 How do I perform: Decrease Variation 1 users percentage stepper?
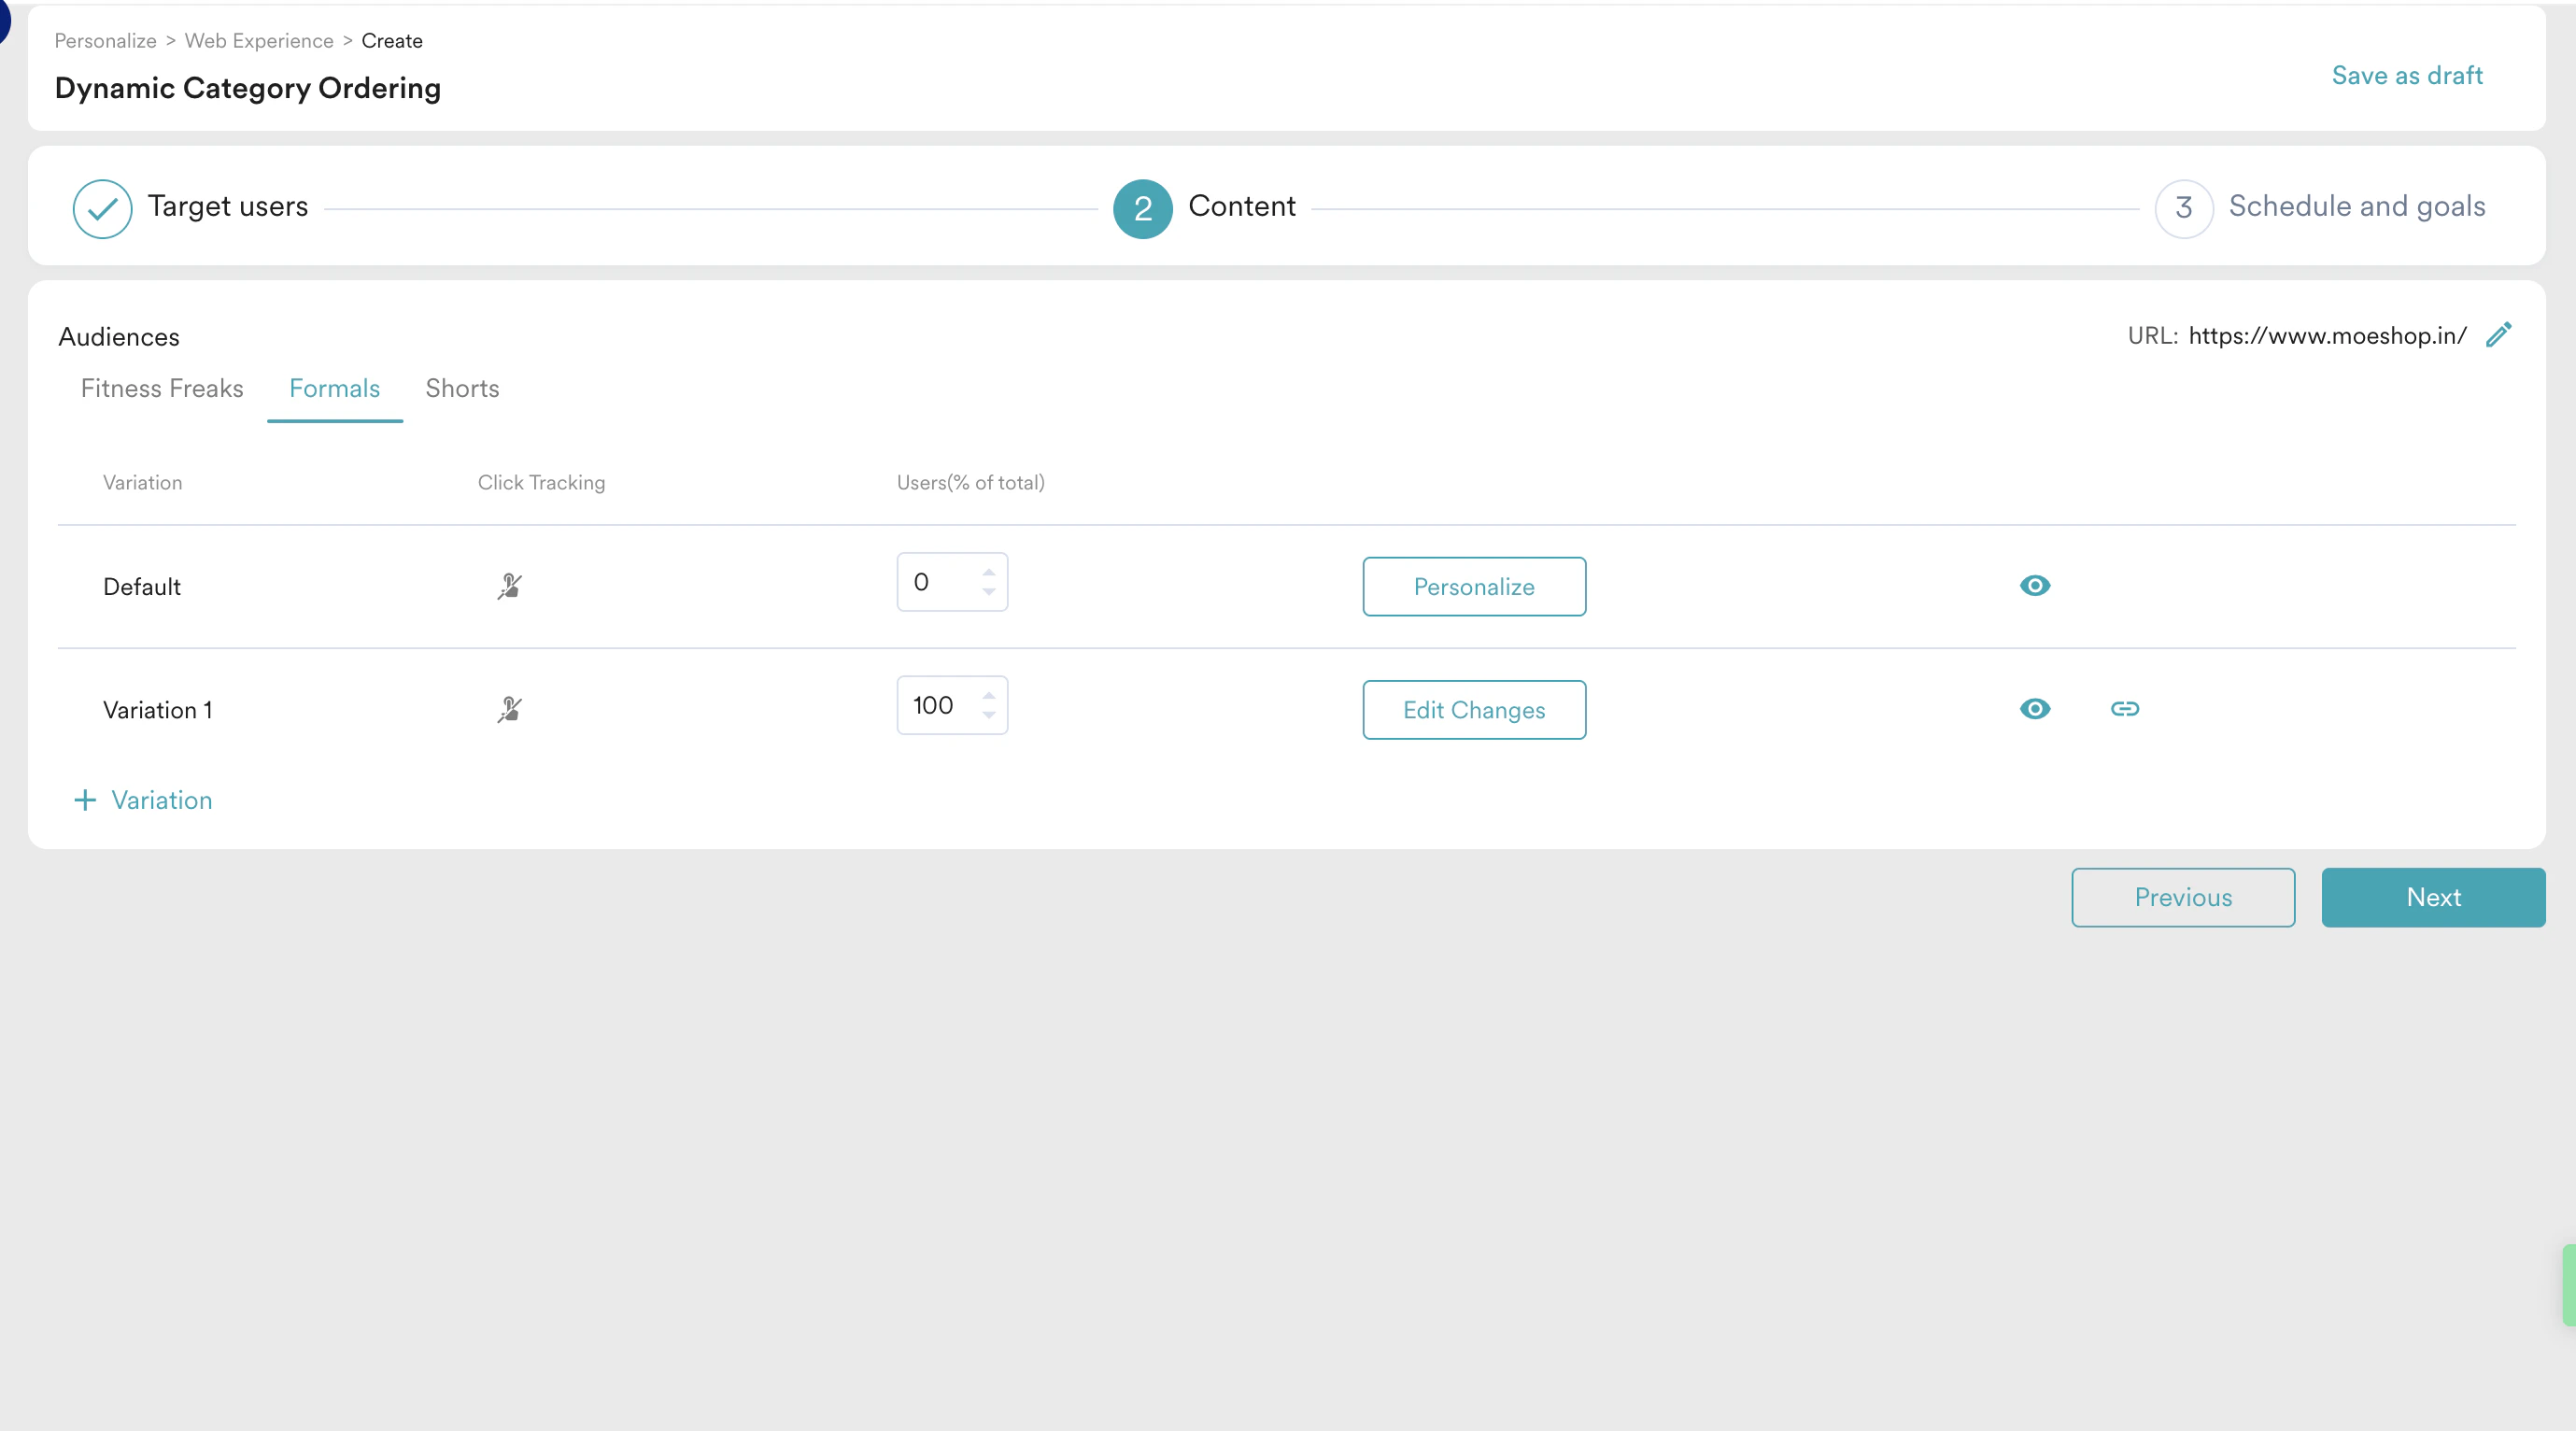point(988,716)
